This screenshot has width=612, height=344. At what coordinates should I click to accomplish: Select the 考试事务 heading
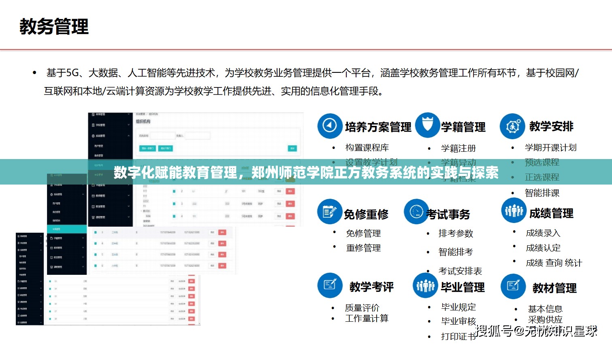(448, 214)
